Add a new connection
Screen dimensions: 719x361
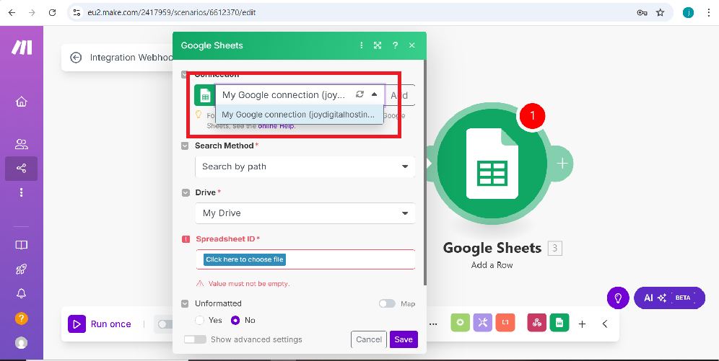pyautogui.click(x=399, y=95)
